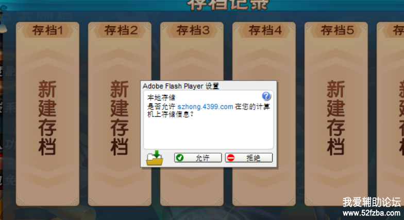Create new save in 存档1 slot
404x220 pixels.
(x=47, y=118)
